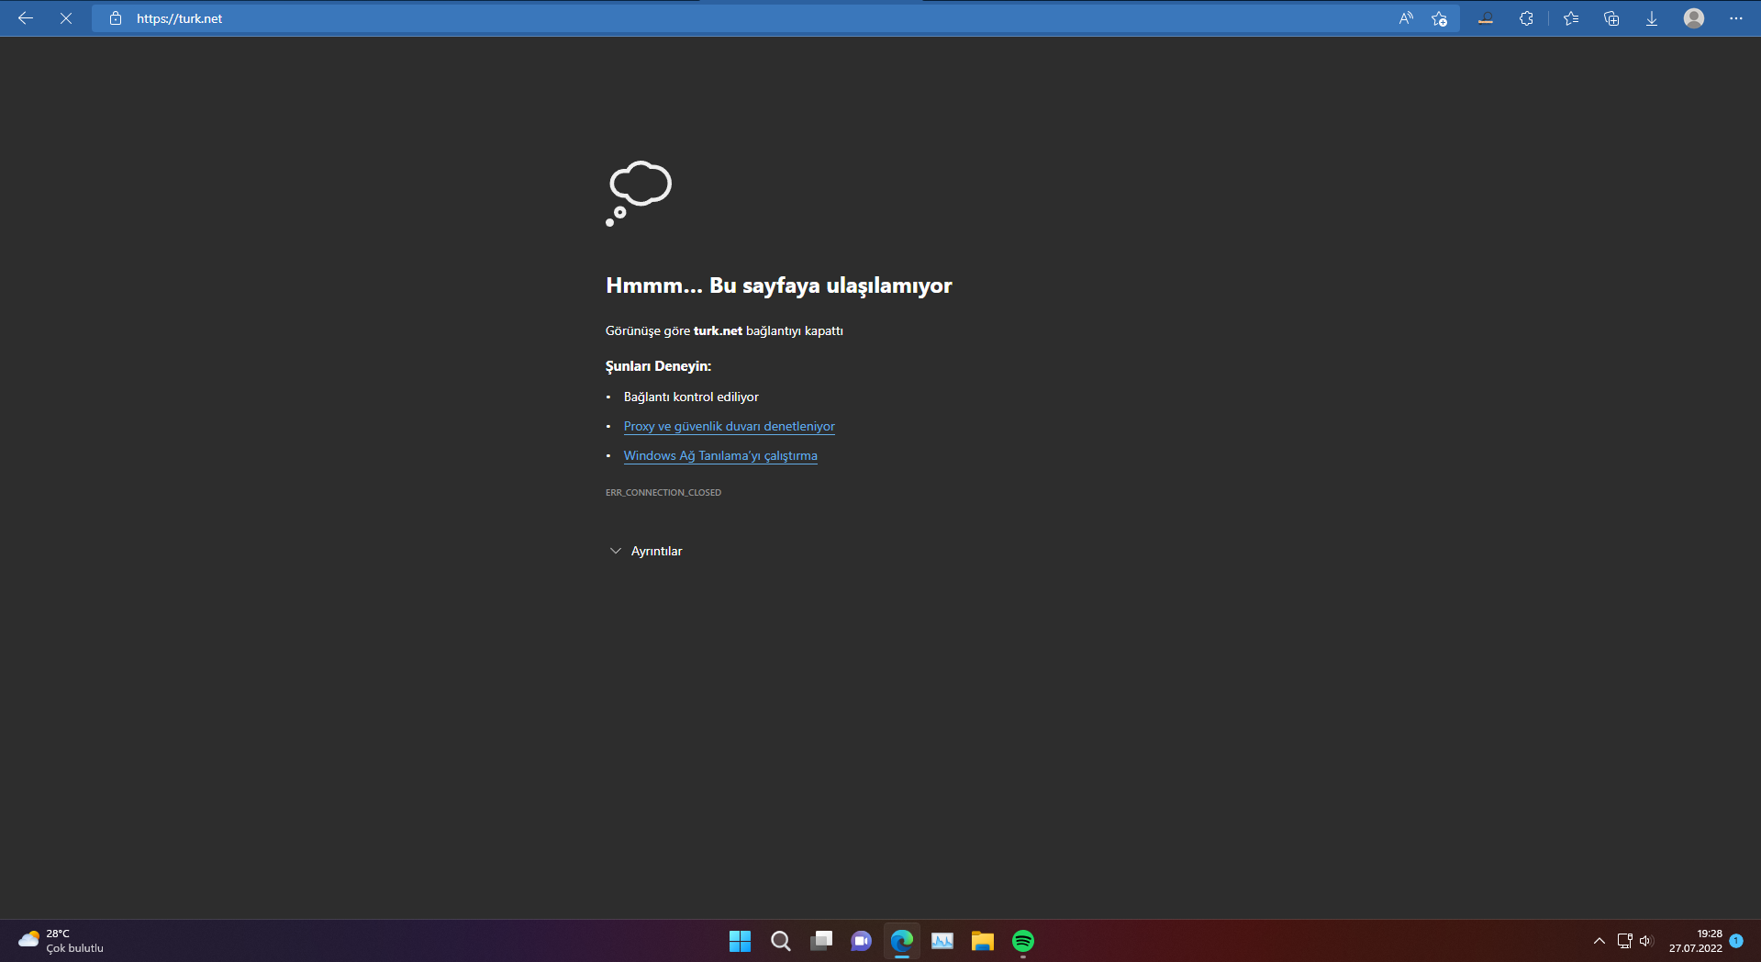Viewport: 1761px width, 962px height.
Task: Open the toolbar extension beside the Extensions icon
Action: (x=1486, y=18)
